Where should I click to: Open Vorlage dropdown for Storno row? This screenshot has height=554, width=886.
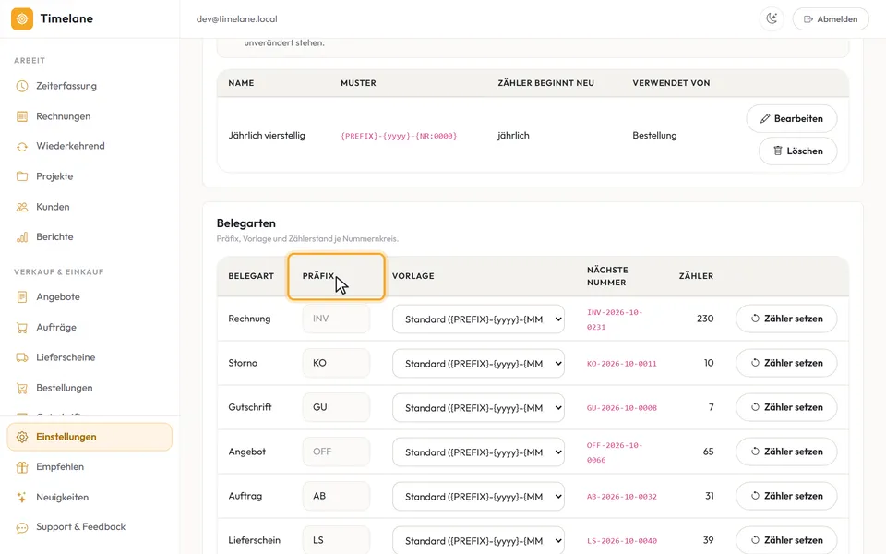478,364
